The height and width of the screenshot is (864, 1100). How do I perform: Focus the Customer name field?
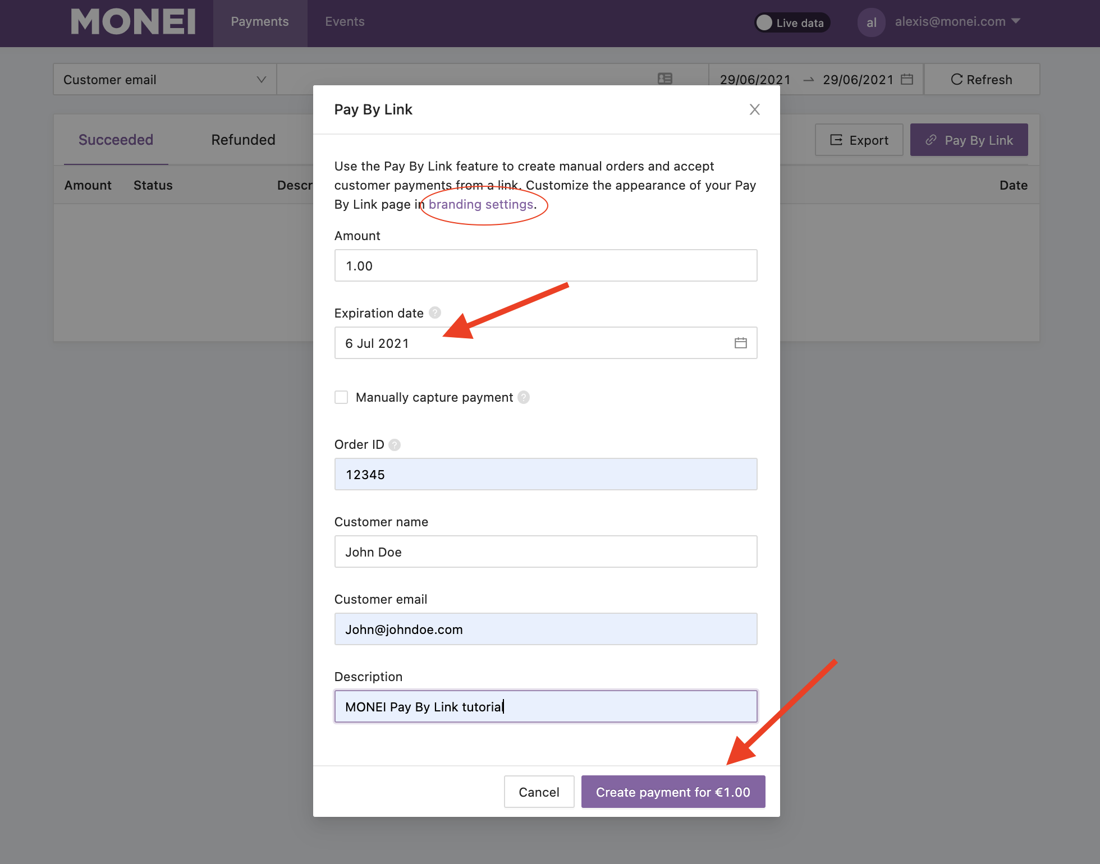[546, 552]
